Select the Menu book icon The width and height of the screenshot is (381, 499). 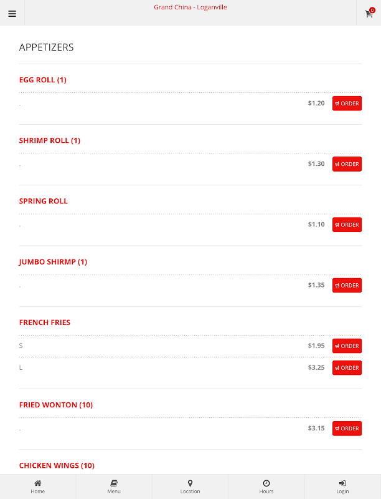click(114, 483)
